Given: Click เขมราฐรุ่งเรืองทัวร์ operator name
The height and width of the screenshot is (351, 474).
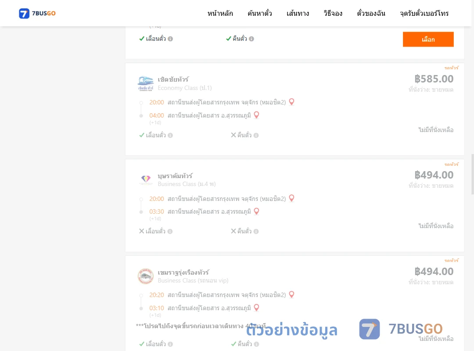Looking at the screenshot, I should tap(183, 272).
